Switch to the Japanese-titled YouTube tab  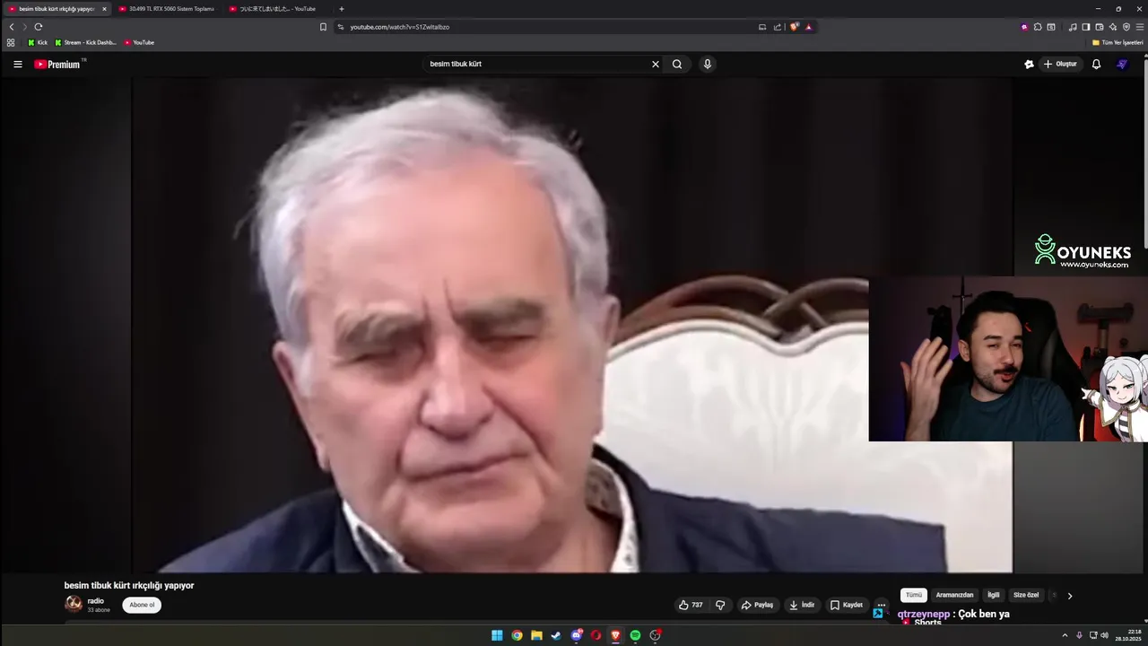click(x=276, y=9)
